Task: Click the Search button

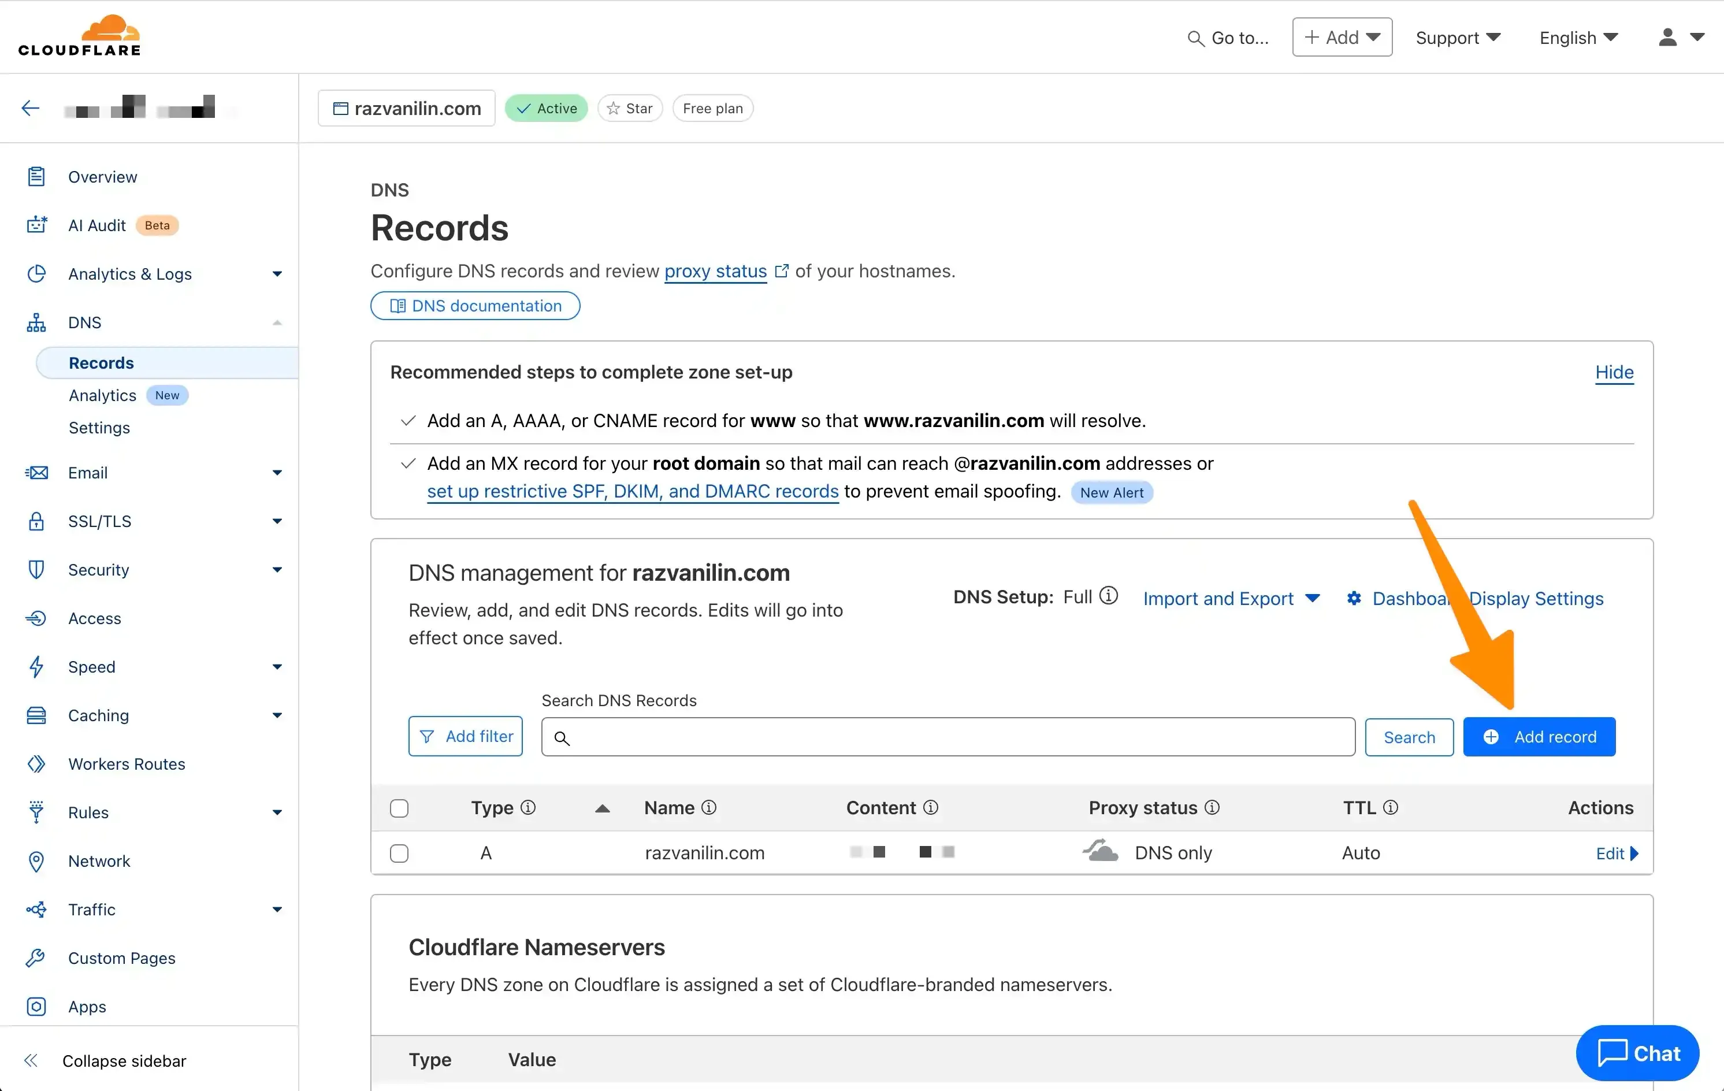Action: pyautogui.click(x=1409, y=737)
